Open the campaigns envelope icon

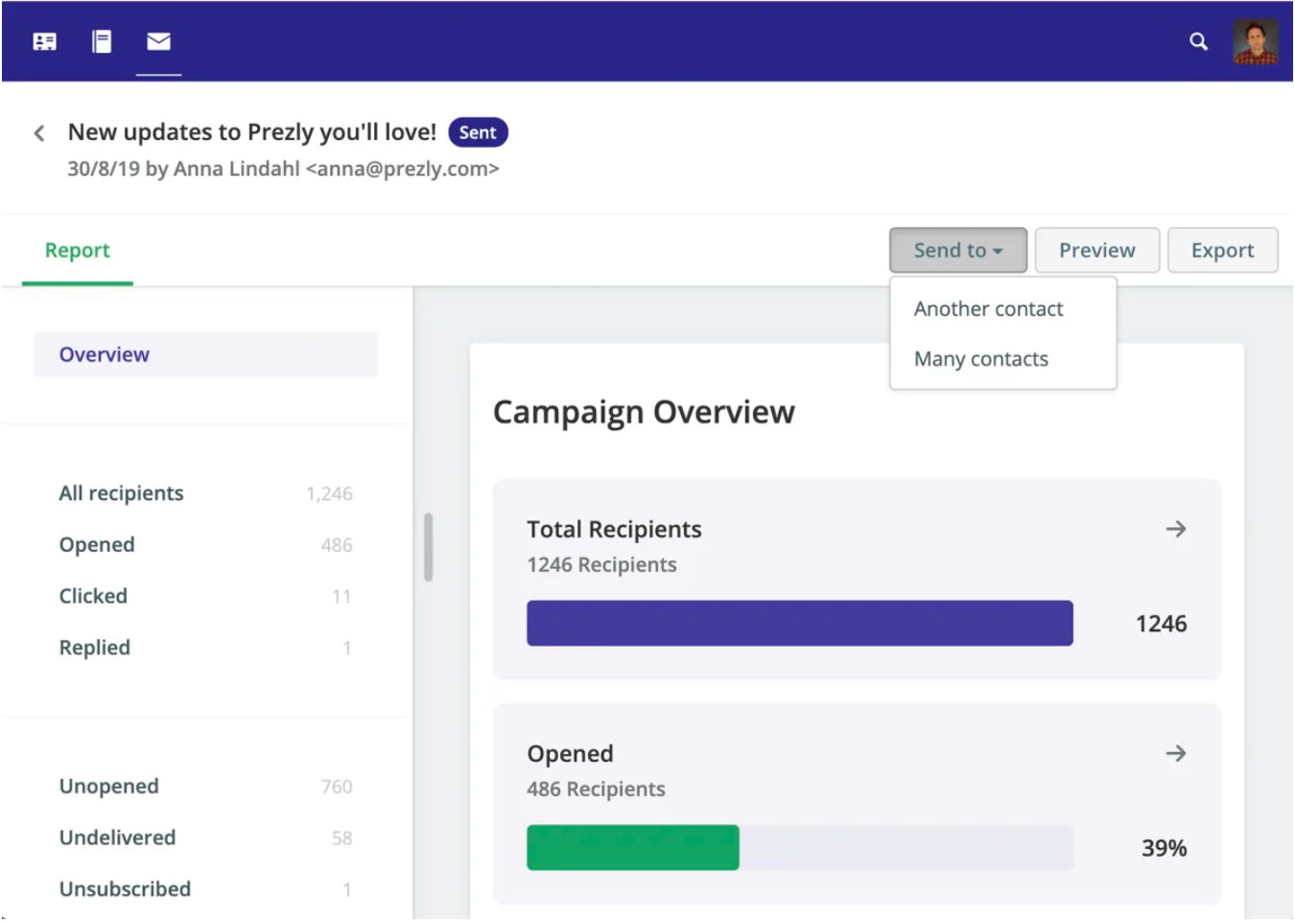(158, 41)
